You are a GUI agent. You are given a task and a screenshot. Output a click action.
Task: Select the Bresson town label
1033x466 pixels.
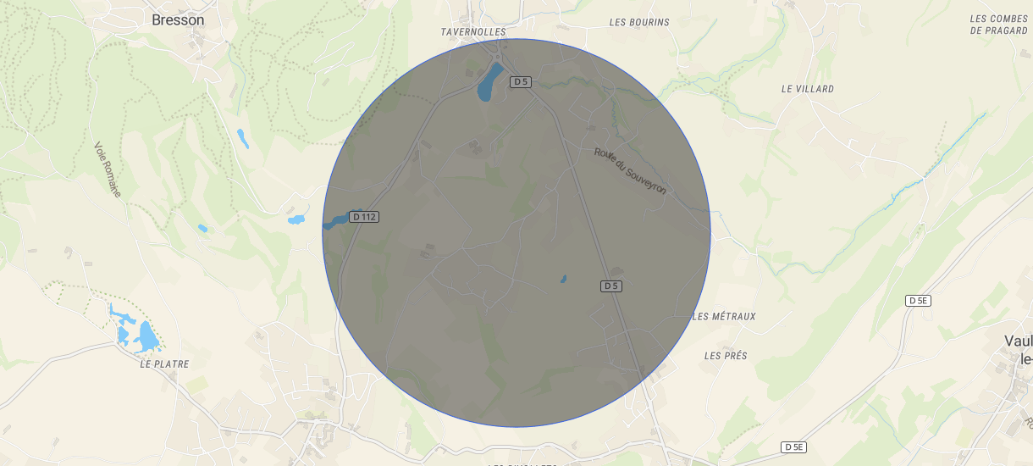click(178, 19)
